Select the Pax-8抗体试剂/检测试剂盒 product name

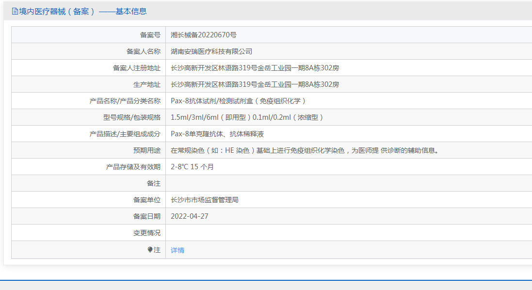click(238, 101)
